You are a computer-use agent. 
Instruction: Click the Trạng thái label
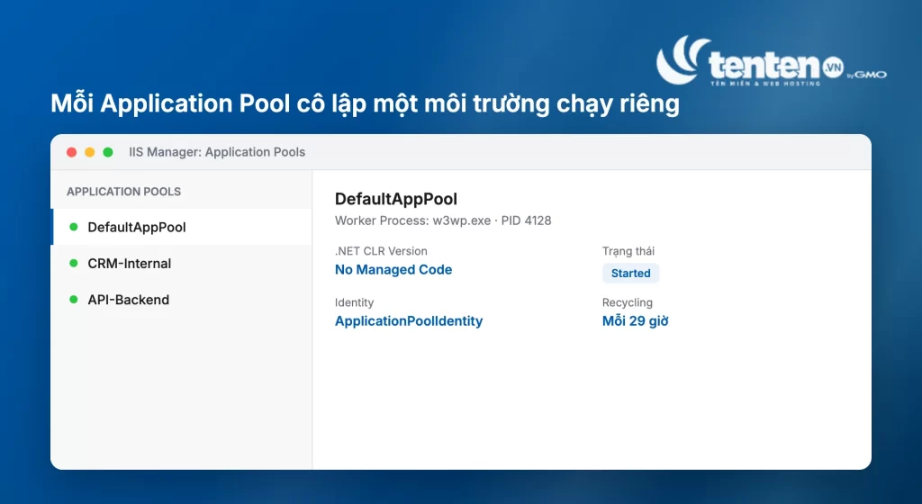[x=628, y=251]
